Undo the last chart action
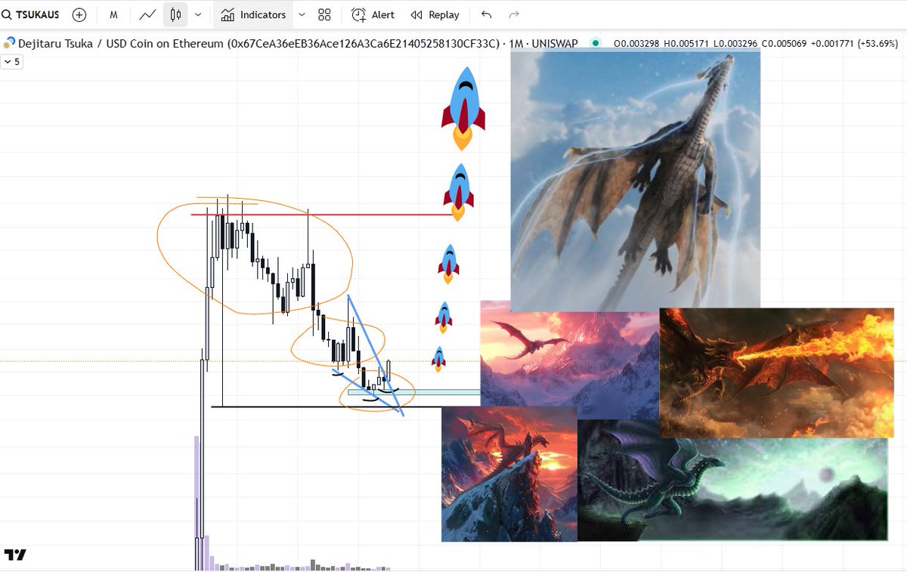 487,14
